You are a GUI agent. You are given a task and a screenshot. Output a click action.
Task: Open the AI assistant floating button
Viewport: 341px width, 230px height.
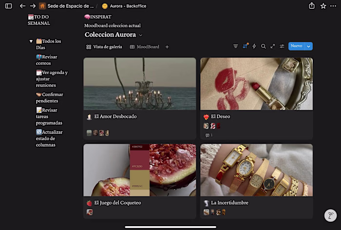tap(330, 215)
